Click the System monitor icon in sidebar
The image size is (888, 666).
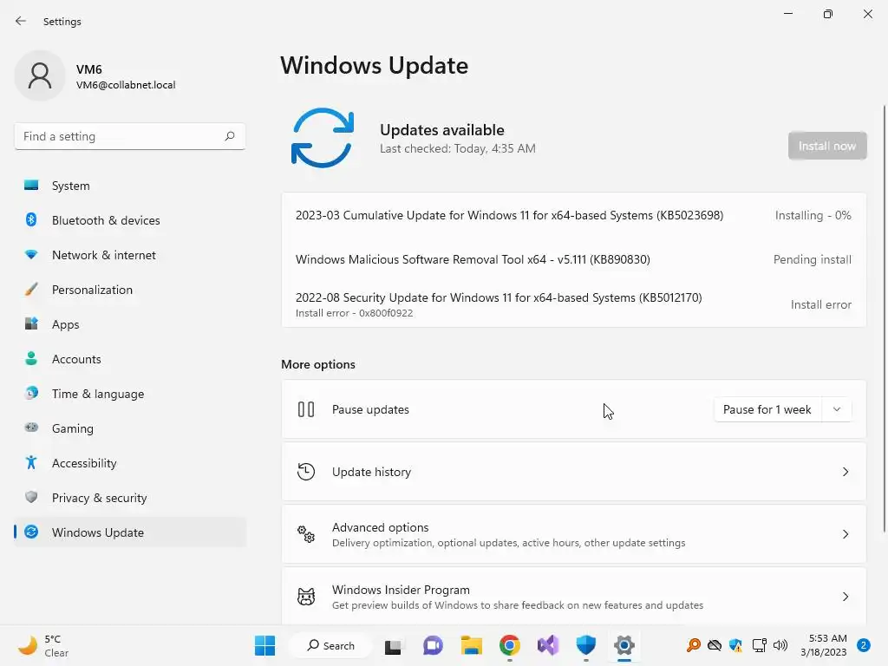point(31,186)
